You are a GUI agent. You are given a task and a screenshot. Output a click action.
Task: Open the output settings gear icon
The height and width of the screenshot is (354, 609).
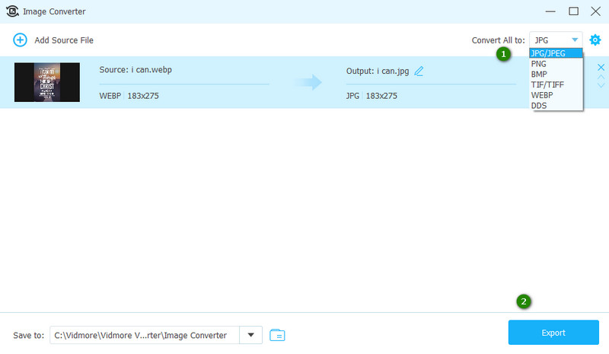point(595,40)
